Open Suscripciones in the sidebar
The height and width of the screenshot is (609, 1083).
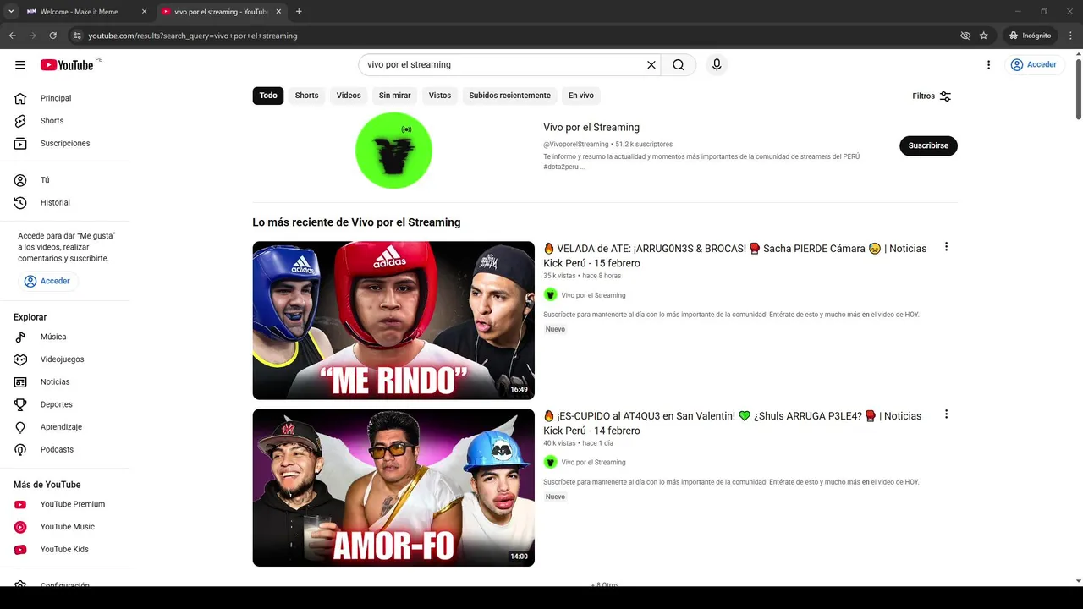pos(64,144)
